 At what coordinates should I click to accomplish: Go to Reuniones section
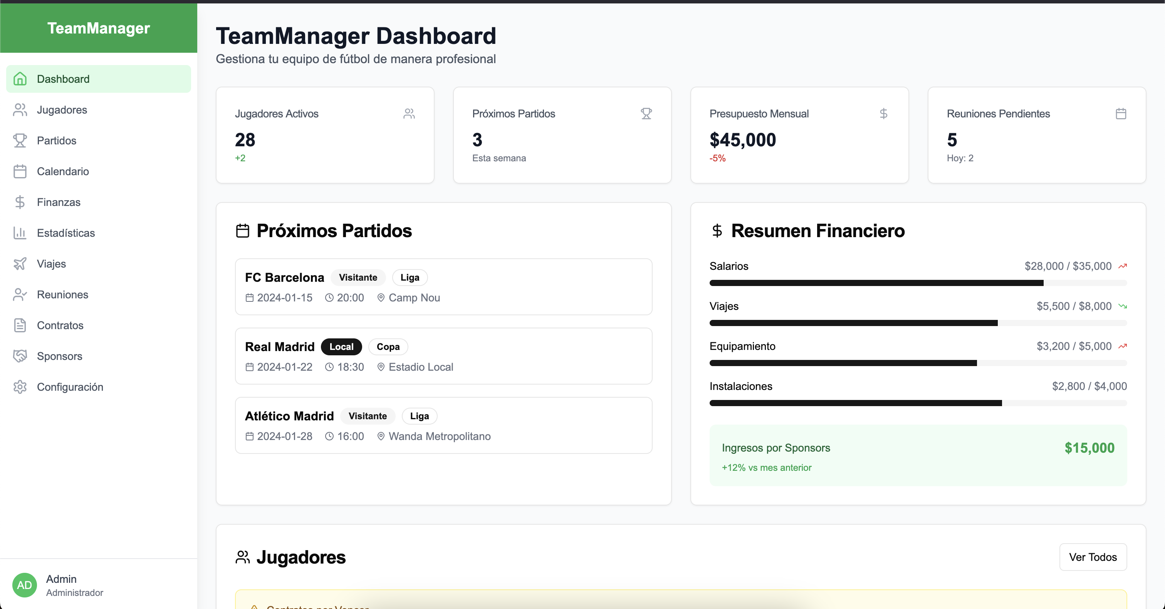(x=99, y=294)
